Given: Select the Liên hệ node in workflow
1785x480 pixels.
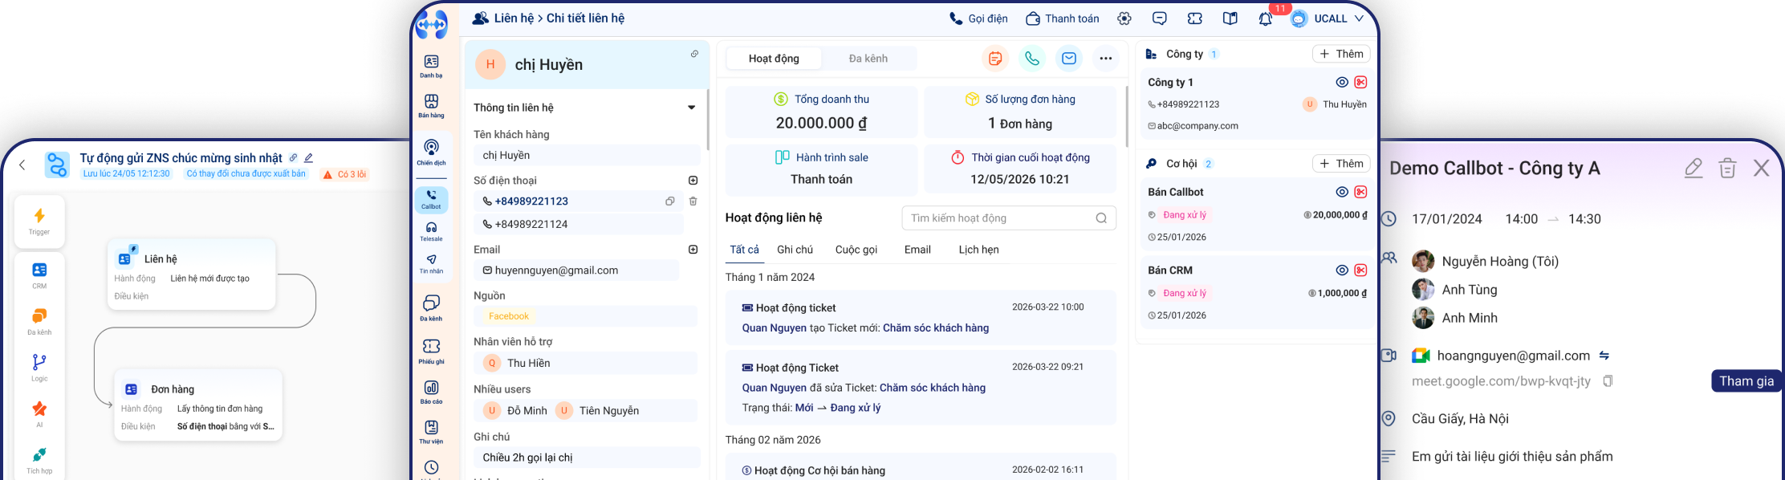Looking at the screenshot, I should [192, 276].
